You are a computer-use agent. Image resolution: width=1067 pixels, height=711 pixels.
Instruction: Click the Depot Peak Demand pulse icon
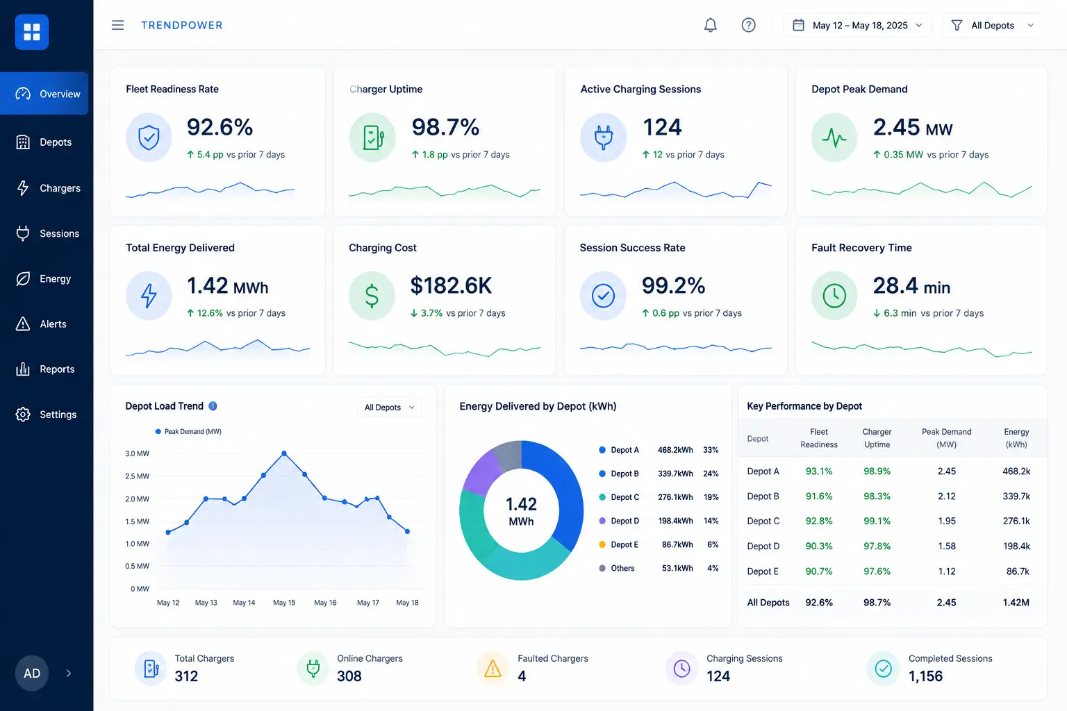[x=834, y=137]
